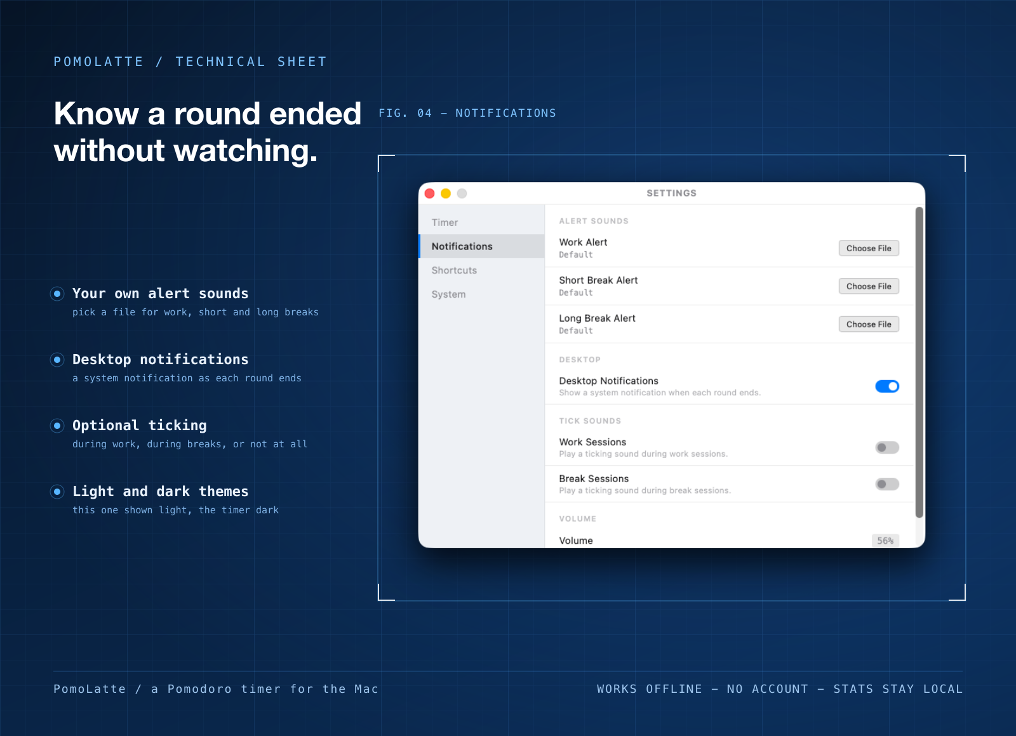Open the Timer settings tab

pos(482,223)
